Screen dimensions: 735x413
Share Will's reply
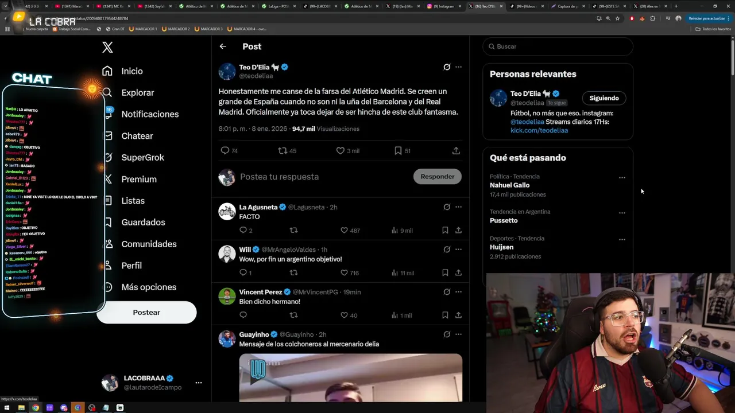pos(458,273)
